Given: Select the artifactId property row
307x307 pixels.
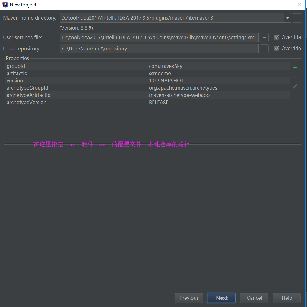Looking at the screenshot, I should pyautogui.click(x=147, y=73).
